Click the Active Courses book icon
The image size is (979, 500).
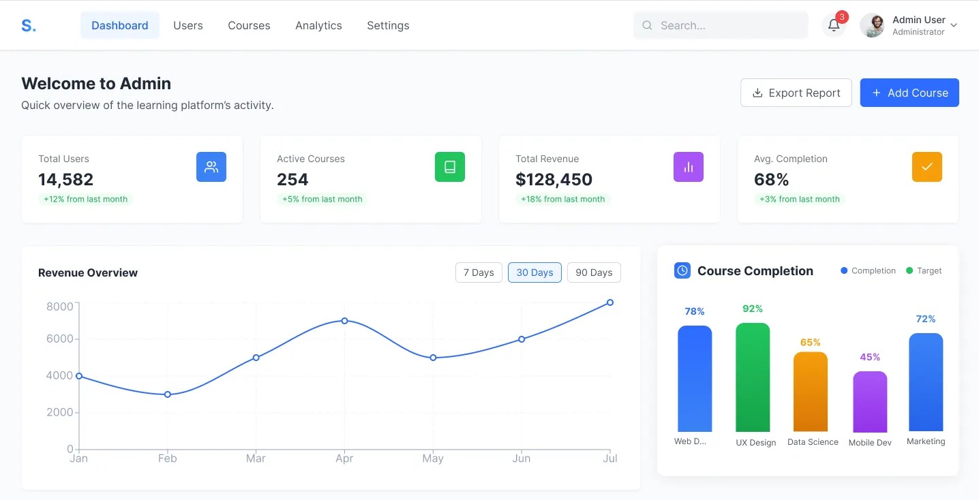(x=450, y=167)
